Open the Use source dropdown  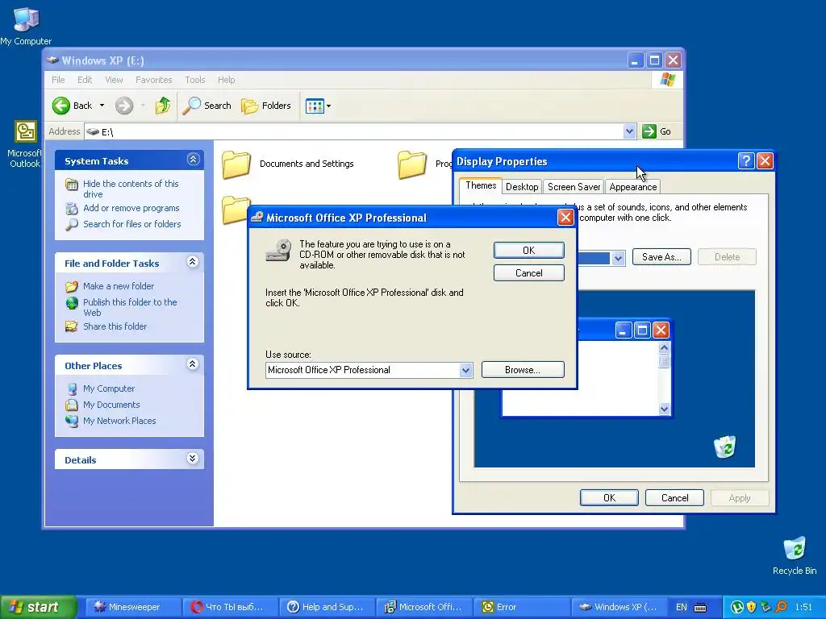[465, 370]
